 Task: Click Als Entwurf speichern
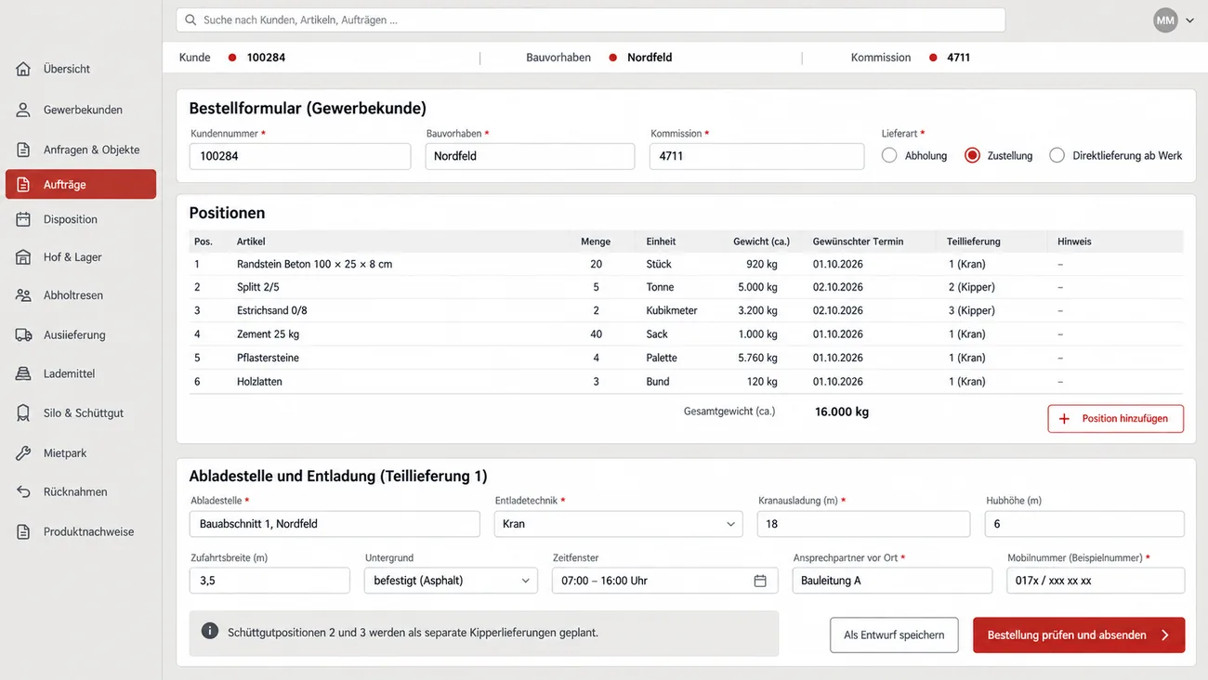[x=894, y=635]
